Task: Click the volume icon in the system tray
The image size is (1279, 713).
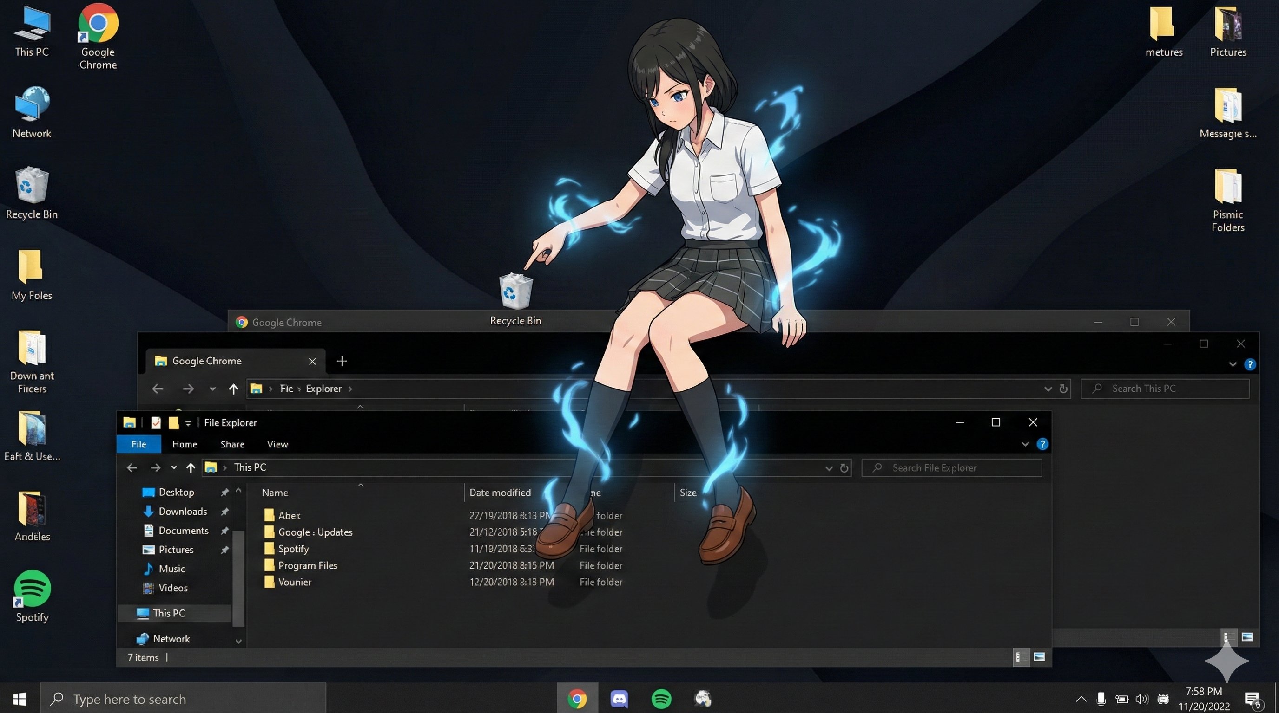Action: (x=1141, y=699)
